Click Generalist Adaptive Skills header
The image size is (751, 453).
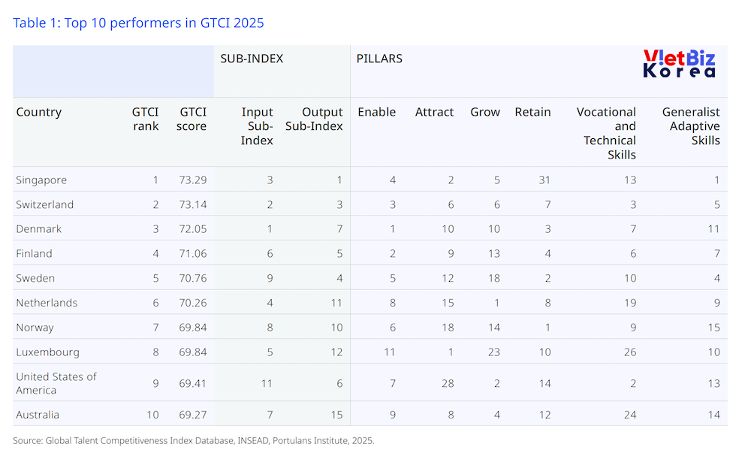click(x=691, y=125)
